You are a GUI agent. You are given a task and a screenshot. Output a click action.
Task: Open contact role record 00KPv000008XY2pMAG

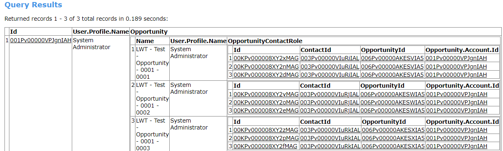pos(266,138)
